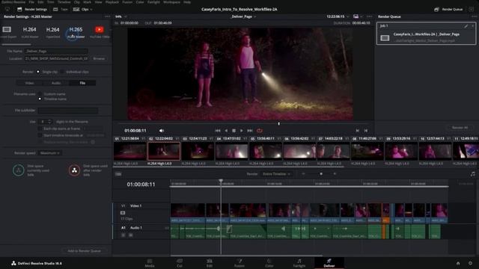The image size is (479, 269).
Task: Switch to the File settings tab
Action: point(82,83)
